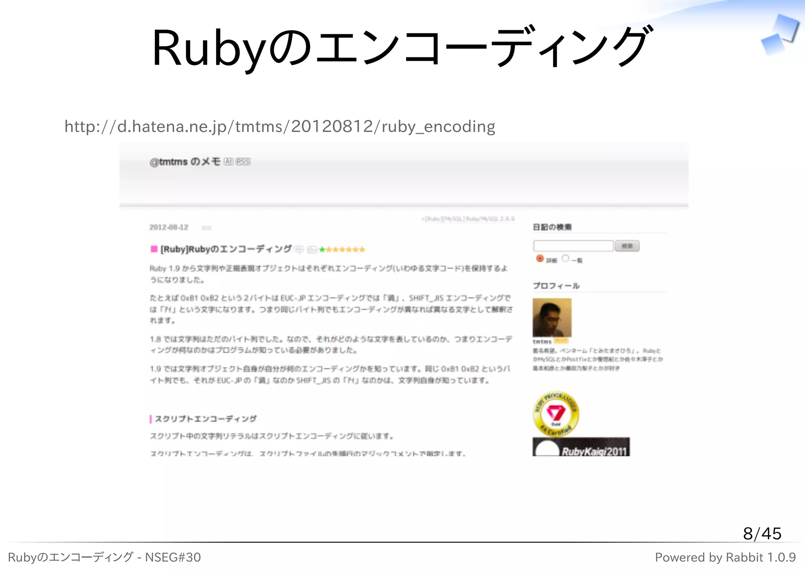Click the diary search input field
This screenshot has width=805, height=570.
point(573,246)
